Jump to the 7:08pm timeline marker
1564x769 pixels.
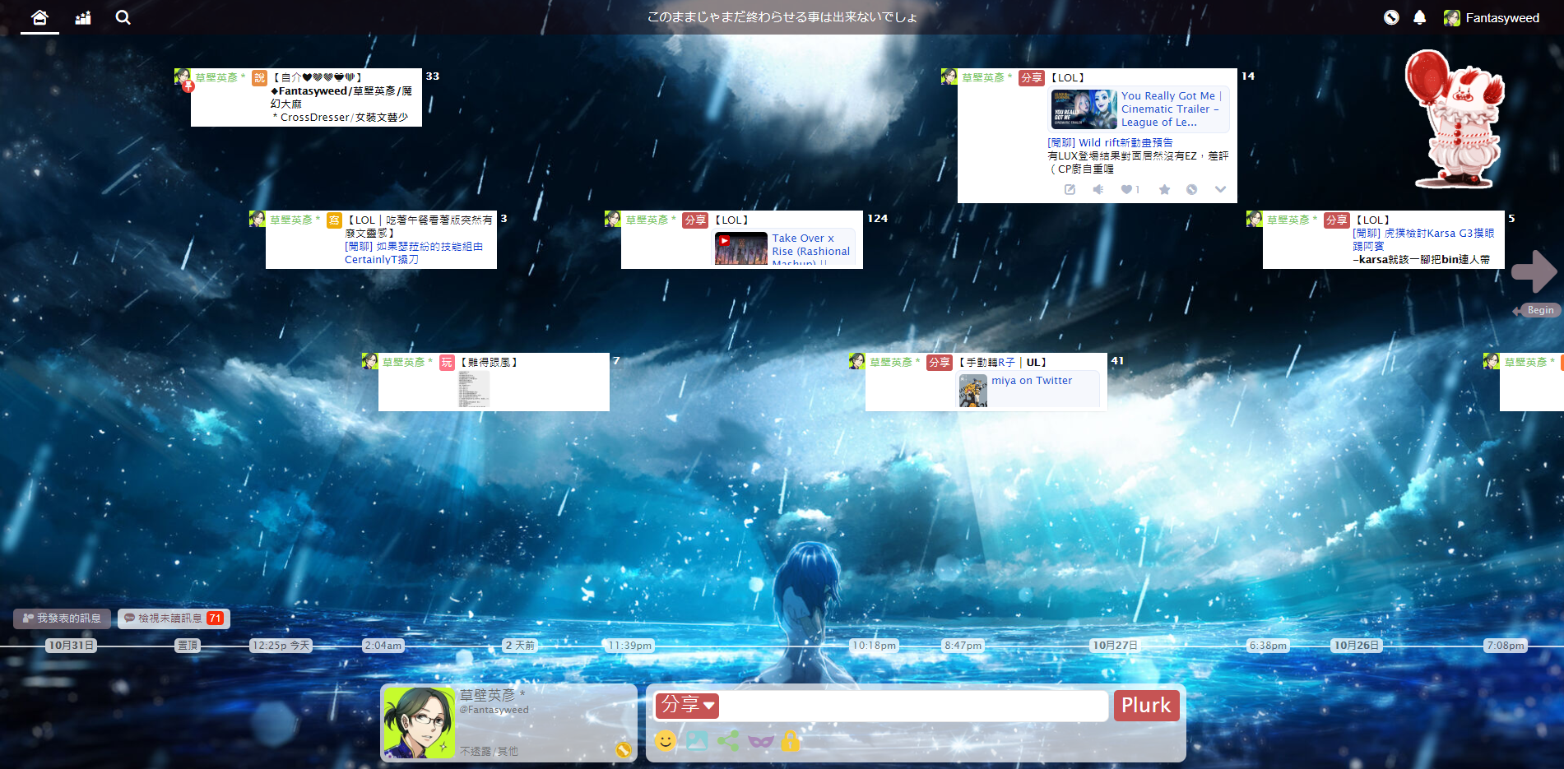1506,646
